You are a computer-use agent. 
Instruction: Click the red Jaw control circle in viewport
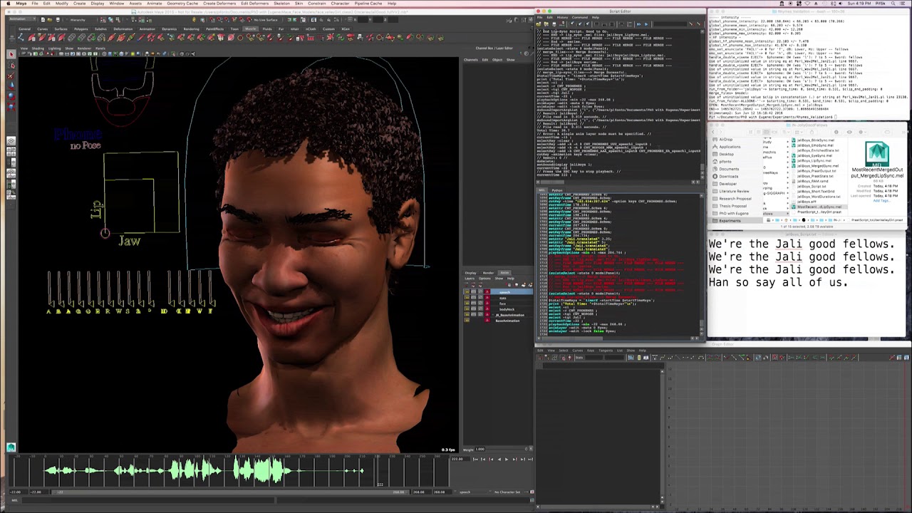105,234
